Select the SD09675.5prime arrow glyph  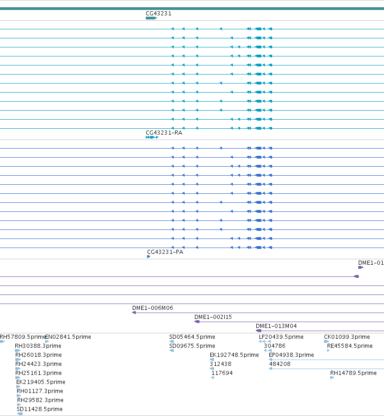(x=171, y=351)
